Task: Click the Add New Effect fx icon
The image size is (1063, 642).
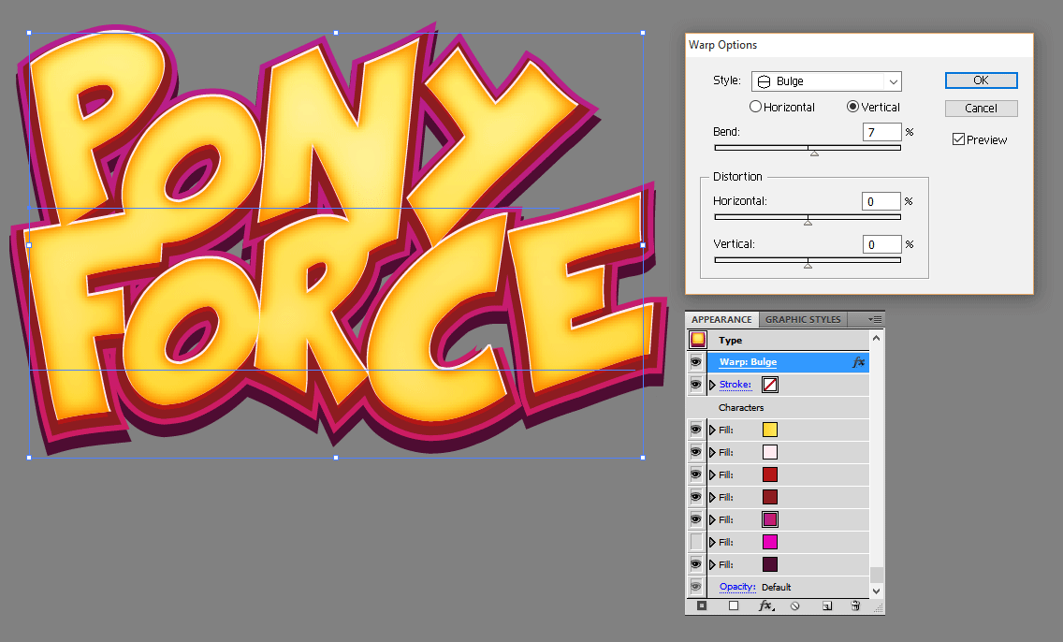Action: coord(765,606)
